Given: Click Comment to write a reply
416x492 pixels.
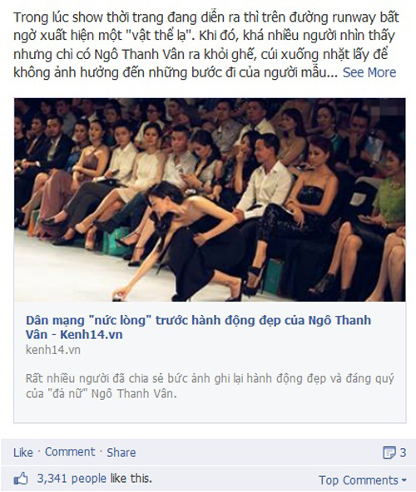Looking at the screenshot, I should [x=70, y=452].
